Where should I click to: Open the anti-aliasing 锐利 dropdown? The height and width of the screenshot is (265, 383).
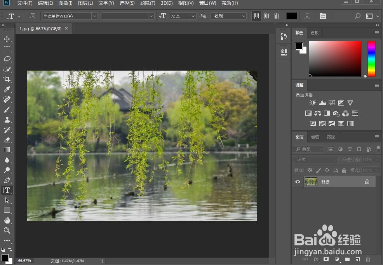229,16
